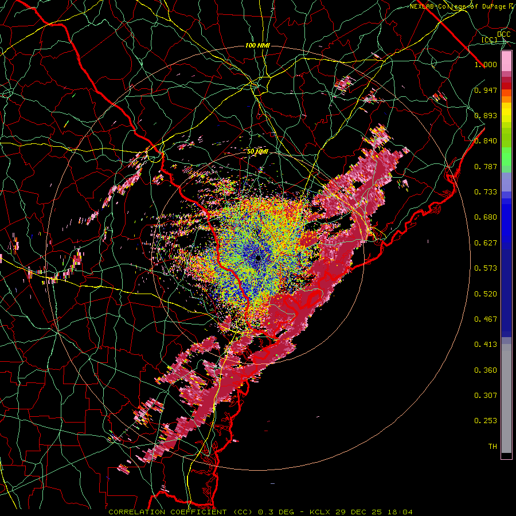
Task: Click the KCLX station identifier
Action: point(320,512)
